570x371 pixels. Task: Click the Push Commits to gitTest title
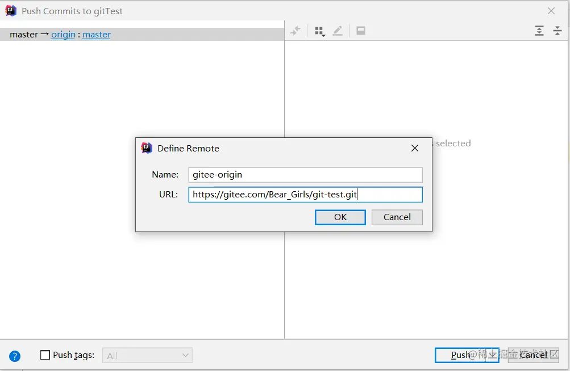[x=72, y=11]
